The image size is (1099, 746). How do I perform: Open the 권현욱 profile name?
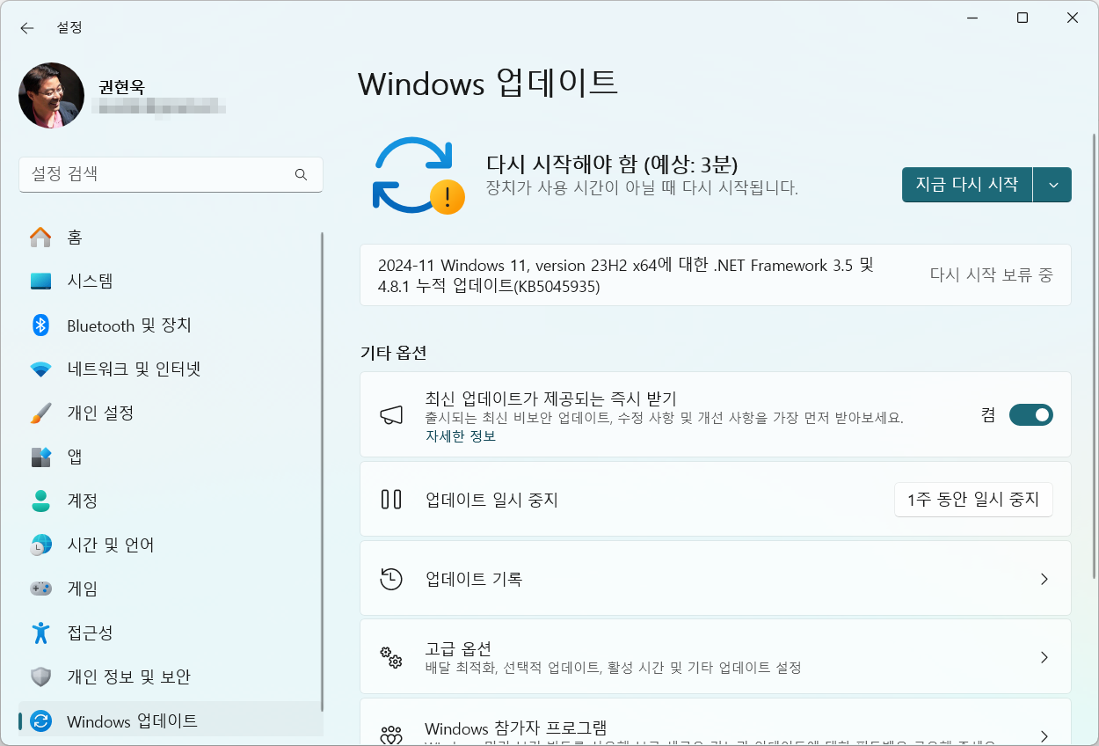[x=121, y=87]
